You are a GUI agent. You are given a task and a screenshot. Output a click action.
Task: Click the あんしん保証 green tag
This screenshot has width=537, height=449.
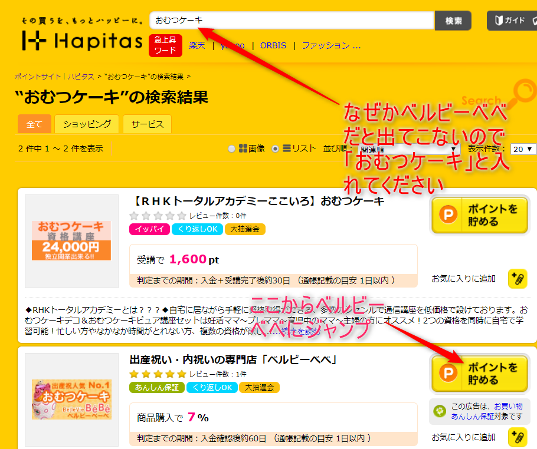(x=157, y=388)
